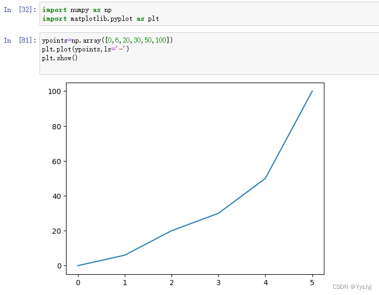Click y-axis tick label 60
Viewport: 379px width, 295px height.
tap(57, 162)
